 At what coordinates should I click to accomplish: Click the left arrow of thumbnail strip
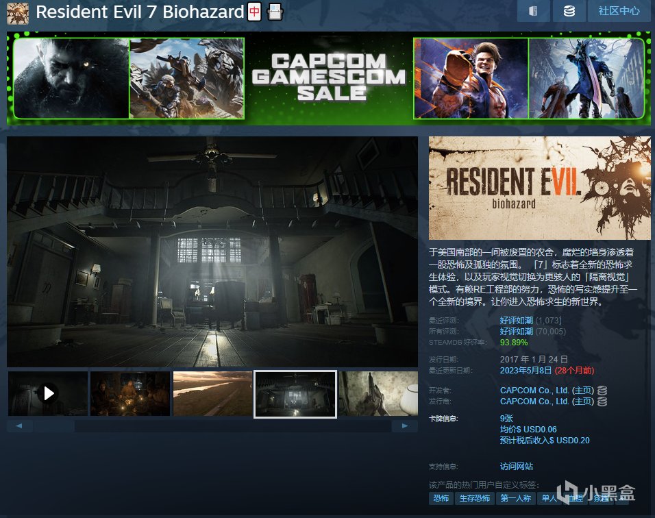[x=19, y=426]
